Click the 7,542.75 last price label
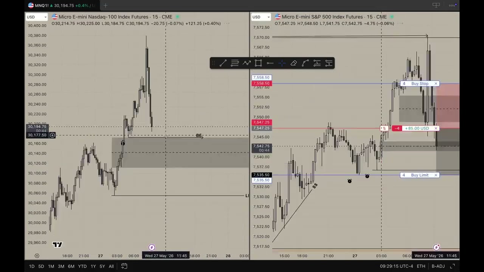 261,146
